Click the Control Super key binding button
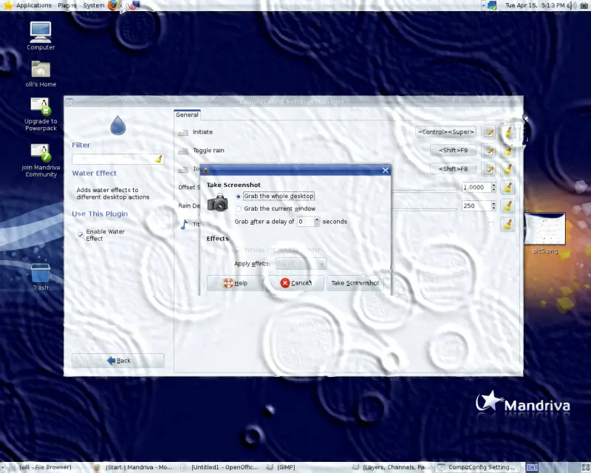 point(446,132)
